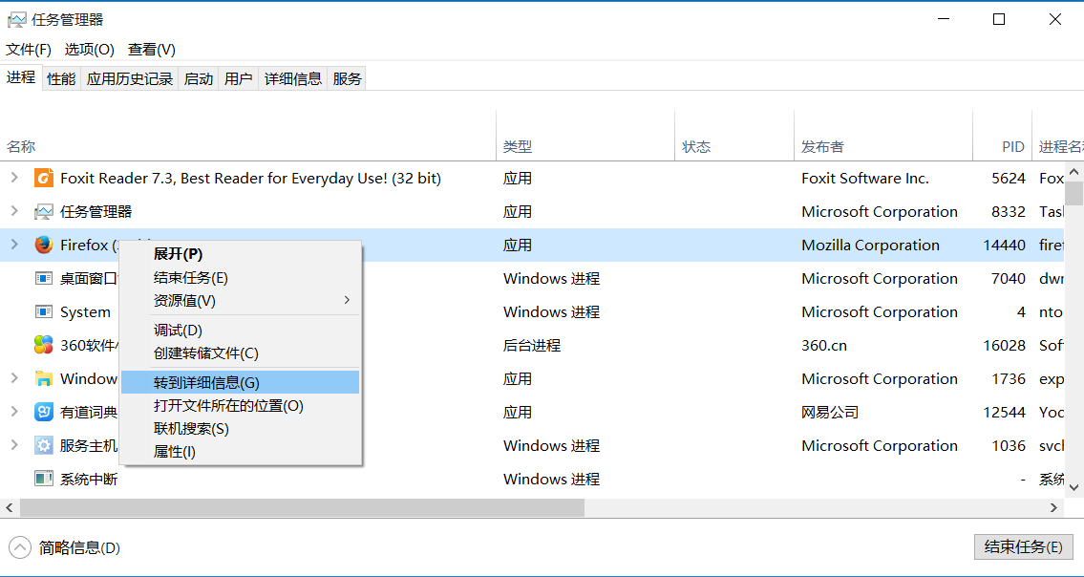
Task: Sort by the 名称 column header
Action: 248,136
